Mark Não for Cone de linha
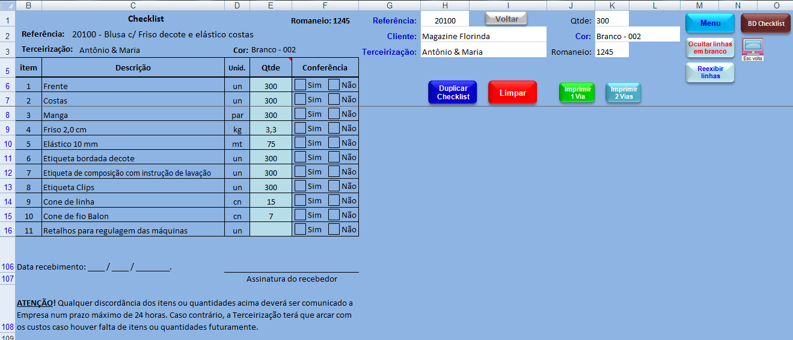The width and height of the screenshot is (793, 340). pos(334,201)
